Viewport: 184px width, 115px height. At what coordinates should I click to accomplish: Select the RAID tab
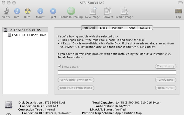(x=131, y=28)
